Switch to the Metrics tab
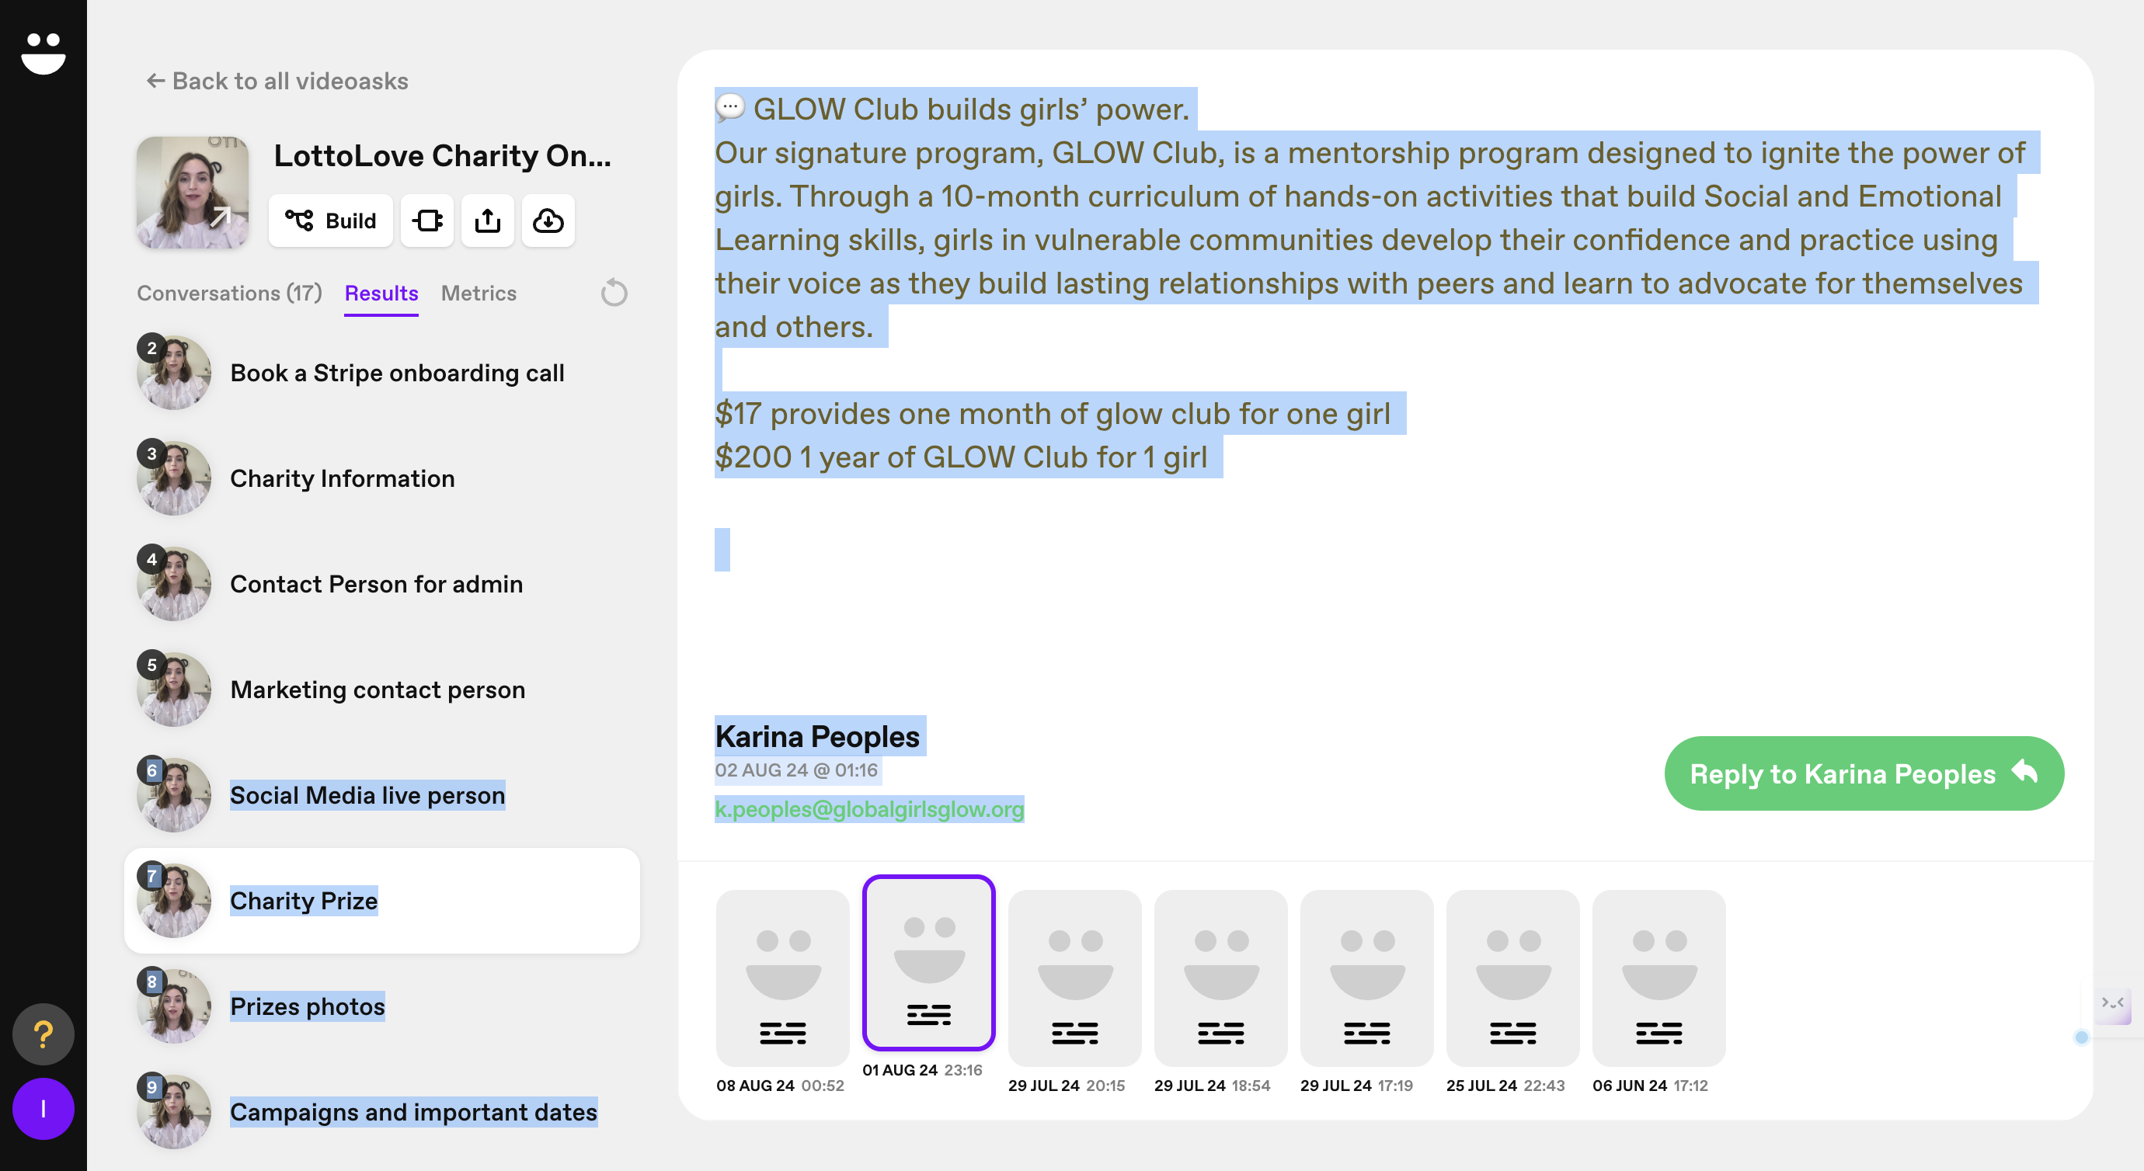Viewport: 2144px width, 1171px height. click(x=478, y=293)
